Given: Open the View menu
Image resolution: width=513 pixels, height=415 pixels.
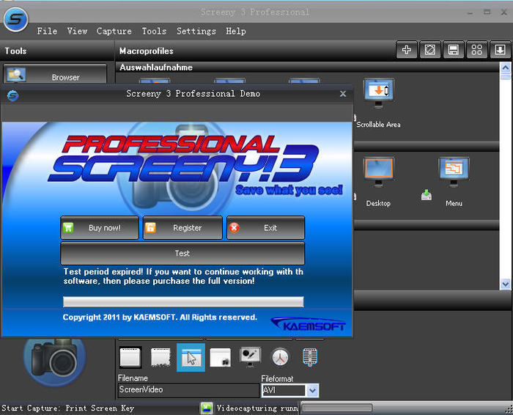Looking at the screenshot, I should pyautogui.click(x=77, y=31).
